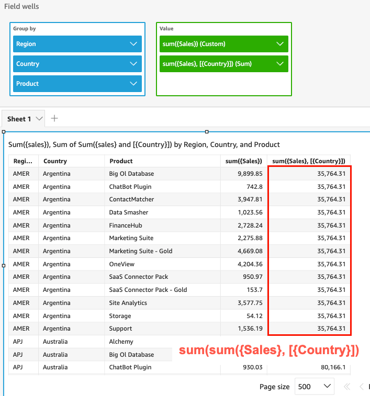The image size is (370, 396).
Task: Click the sum({Sales}, [{Country}]) (Sum) value field
Action: (x=215, y=64)
